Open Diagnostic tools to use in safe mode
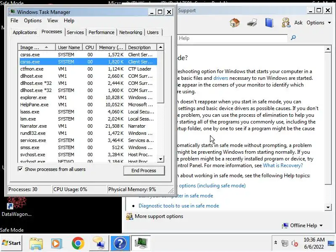 click(179, 206)
